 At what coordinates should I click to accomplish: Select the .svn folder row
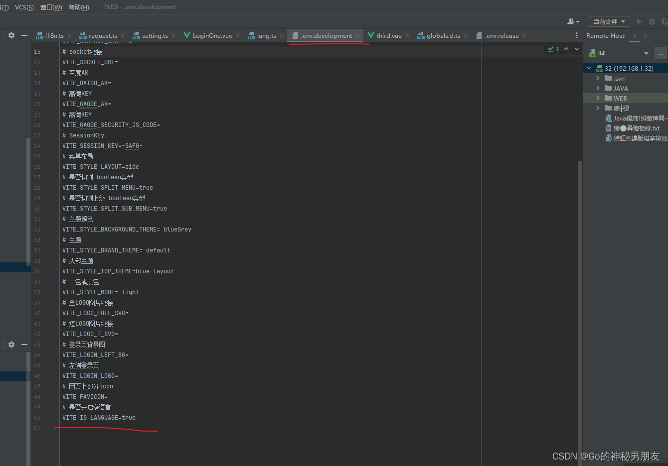click(x=626, y=78)
